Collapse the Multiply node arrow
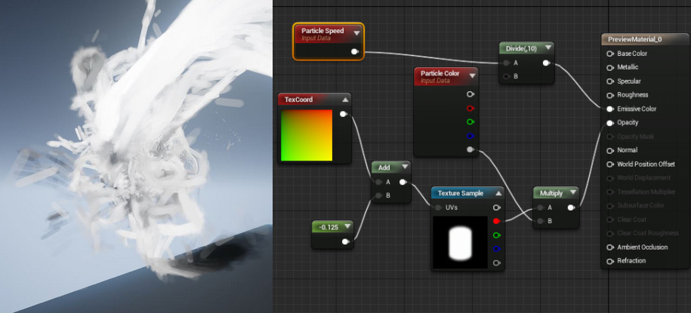This screenshot has width=691, height=313. click(572, 193)
